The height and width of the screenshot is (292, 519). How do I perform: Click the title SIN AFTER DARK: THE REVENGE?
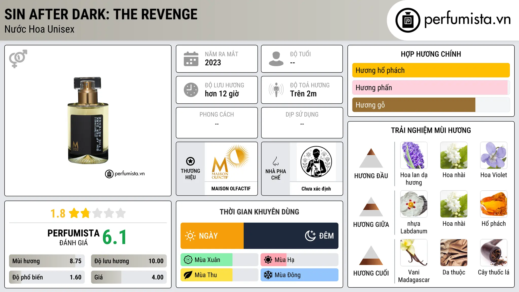[x=101, y=14]
